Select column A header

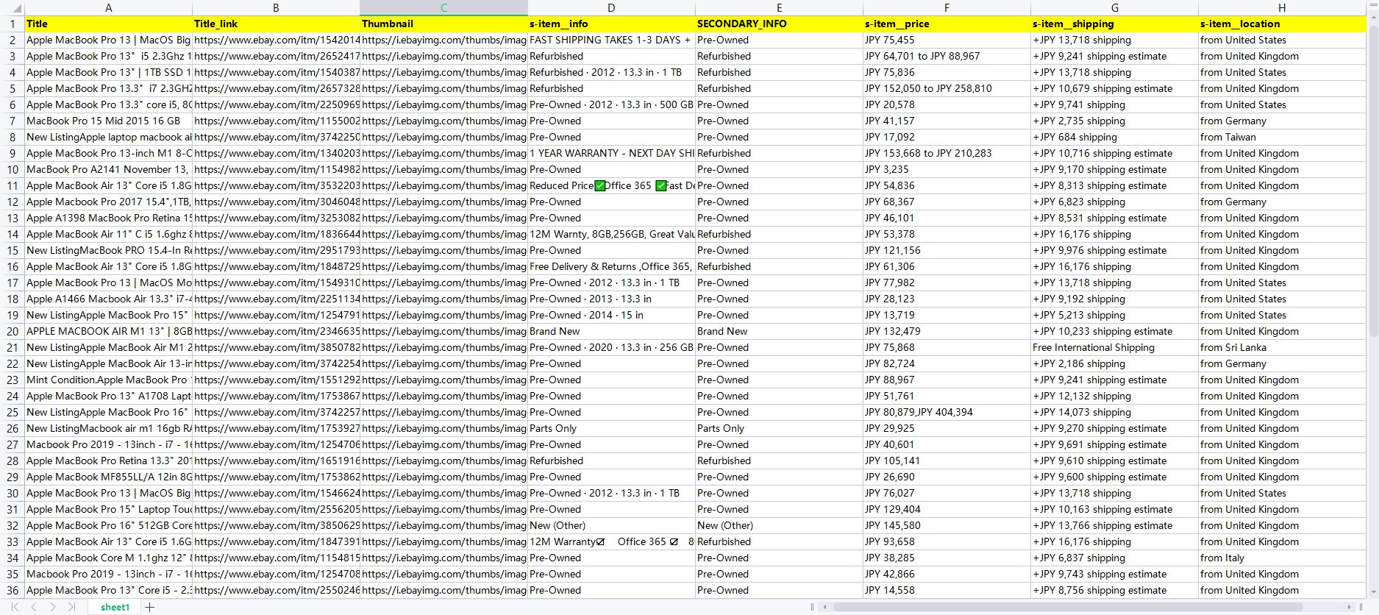pyautogui.click(x=108, y=7)
